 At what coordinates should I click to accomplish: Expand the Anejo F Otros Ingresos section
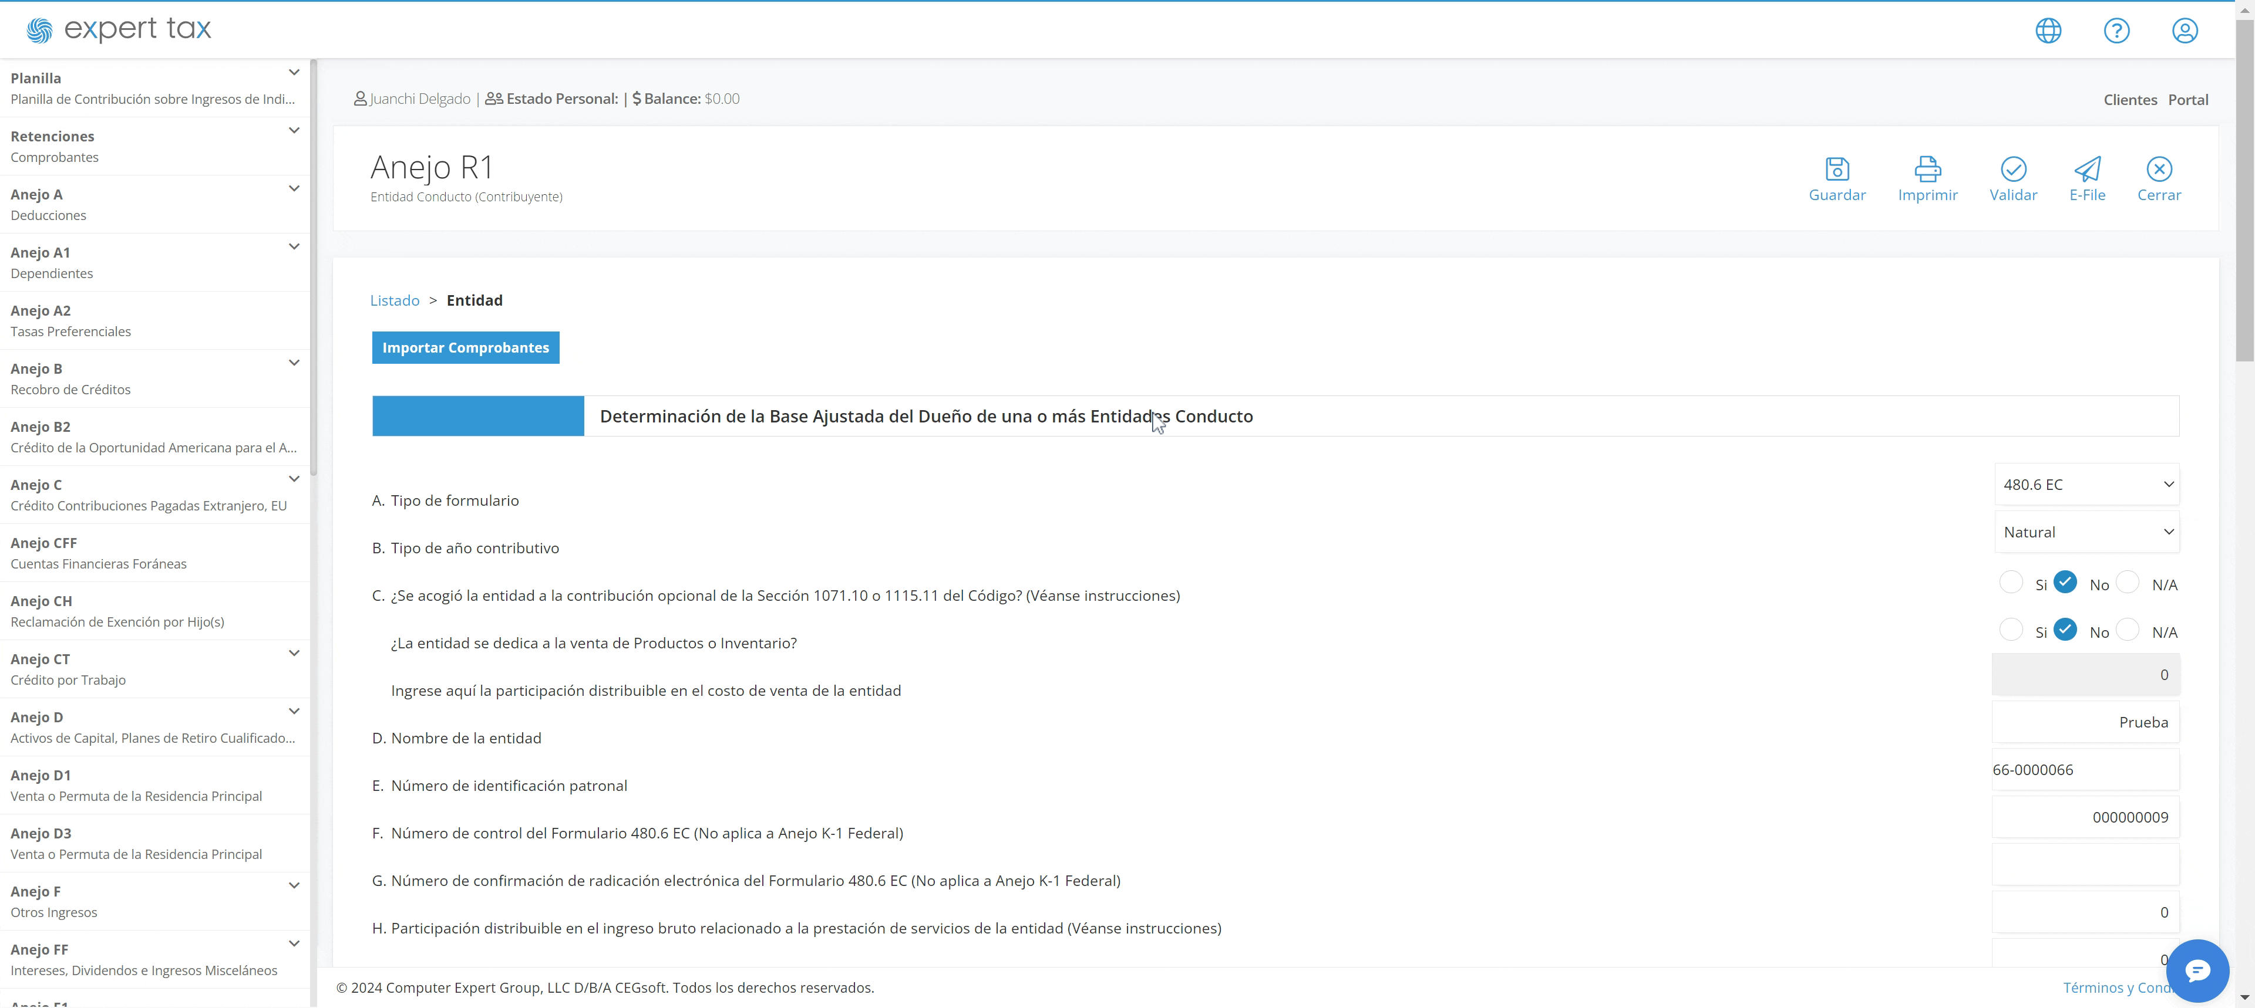coord(294,885)
